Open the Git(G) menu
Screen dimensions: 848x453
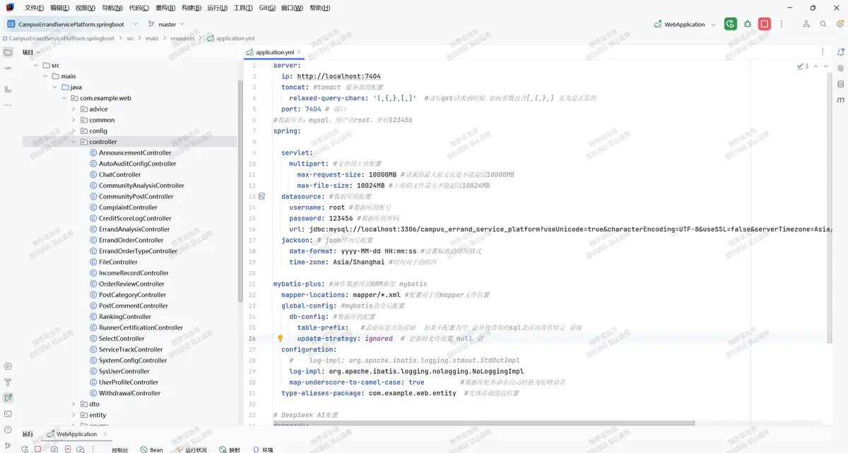(267, 8)
